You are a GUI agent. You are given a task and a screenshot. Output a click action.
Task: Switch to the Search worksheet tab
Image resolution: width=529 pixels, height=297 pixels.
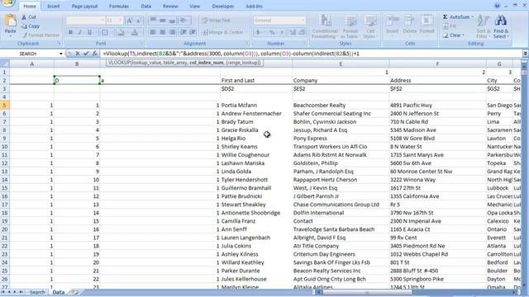[37, 292]
